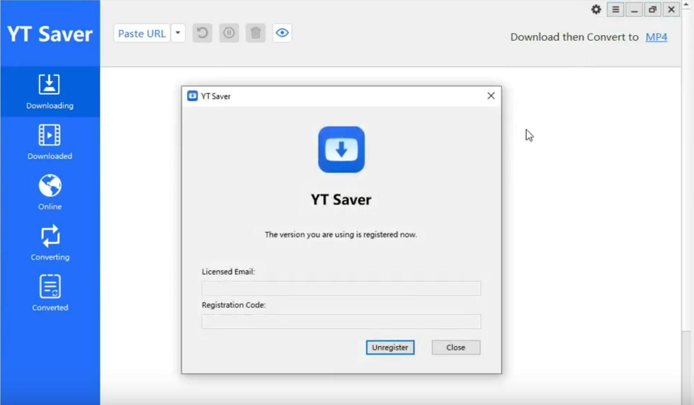This screenshot has height=405, width=694.
Task: Click the 'registered now' message text
Action: pyautogui.click(x=341, y=235)
